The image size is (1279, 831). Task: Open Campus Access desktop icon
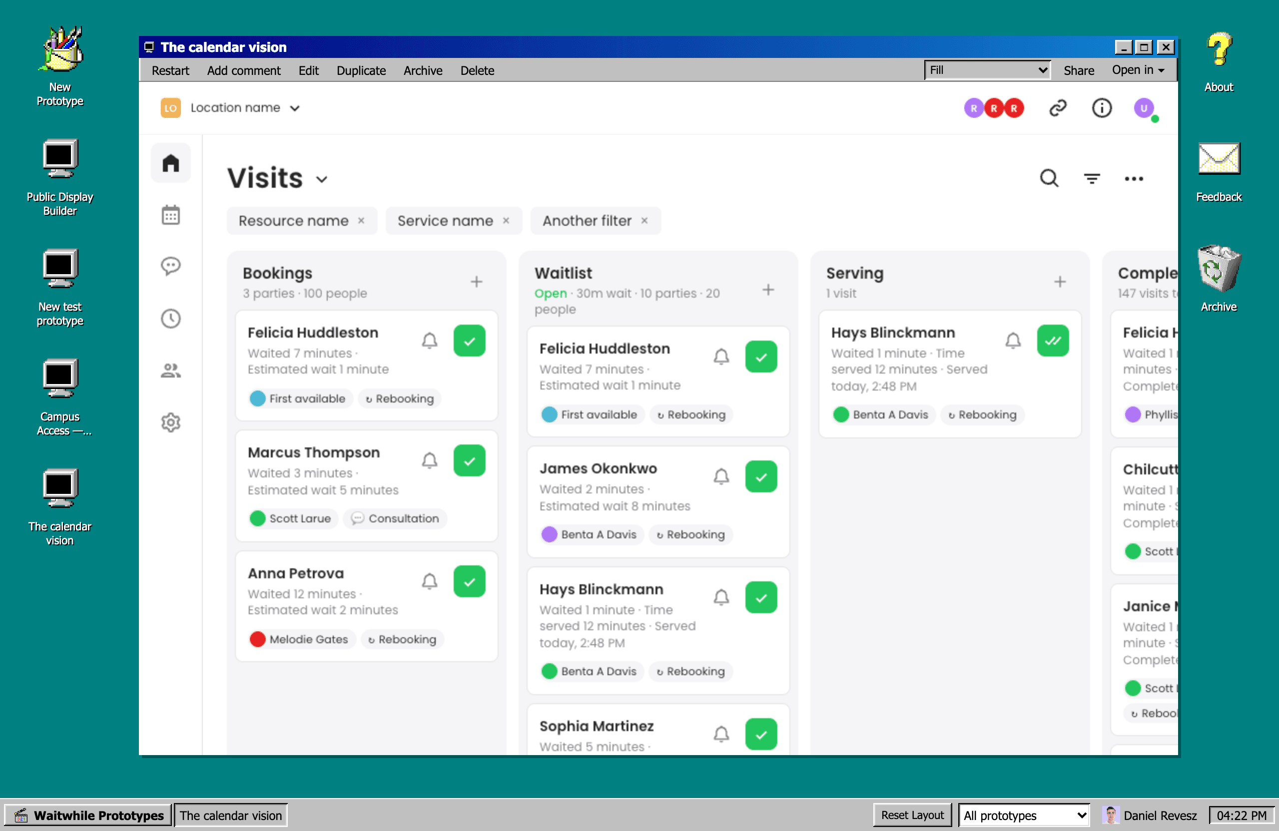pos(59,398)
